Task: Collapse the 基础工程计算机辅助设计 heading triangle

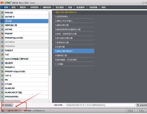Action: click(54, 12)
